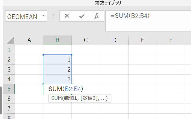Select column F header
Viewport: 191px width, 119px height.
point(171,40)
